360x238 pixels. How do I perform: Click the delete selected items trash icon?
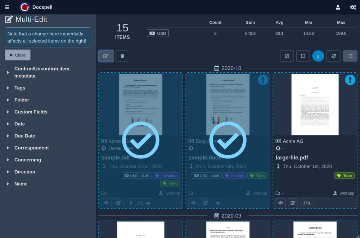tap(122, 56)
